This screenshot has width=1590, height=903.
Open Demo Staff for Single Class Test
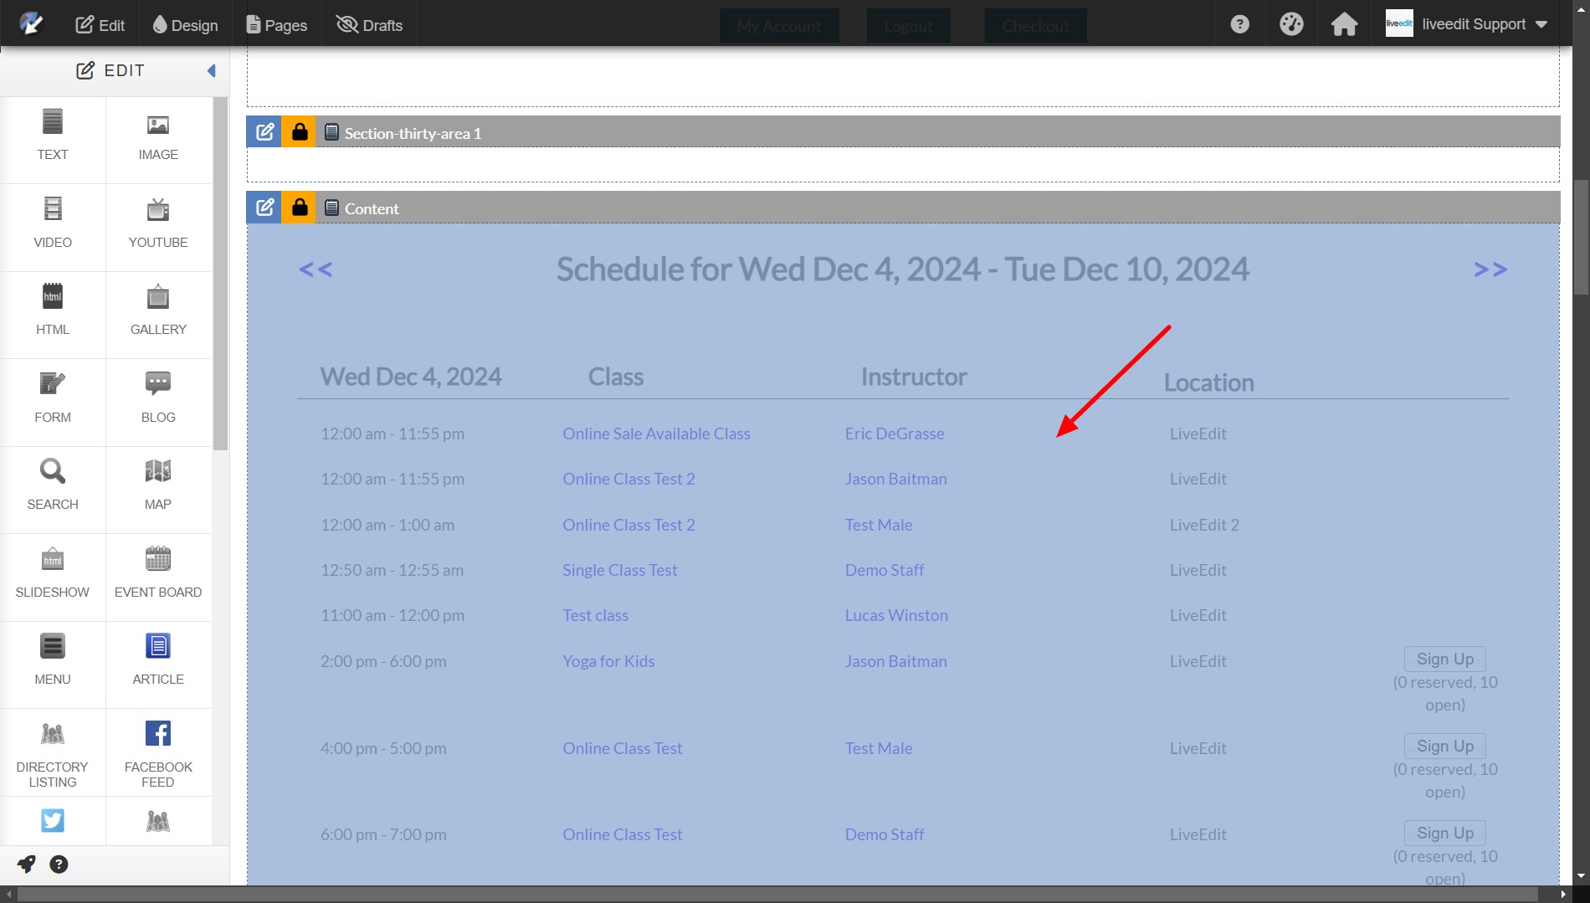pyautogui.click(x=885, y=570)
